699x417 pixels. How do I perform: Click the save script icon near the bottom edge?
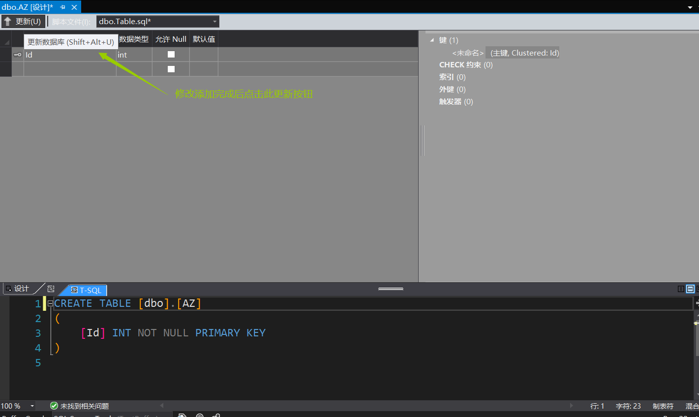pos(182,415)
